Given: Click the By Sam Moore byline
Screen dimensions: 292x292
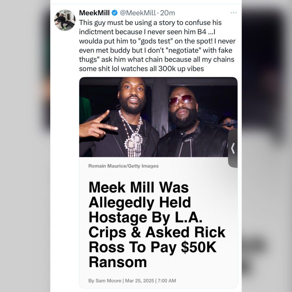Looking at the screenshot, I should (105, 281).
